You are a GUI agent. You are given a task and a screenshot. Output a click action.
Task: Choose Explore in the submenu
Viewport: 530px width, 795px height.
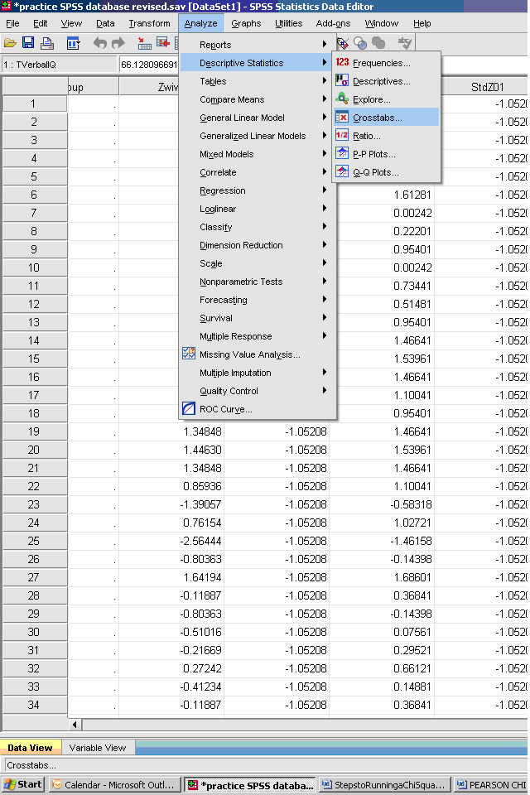(371, 99)
